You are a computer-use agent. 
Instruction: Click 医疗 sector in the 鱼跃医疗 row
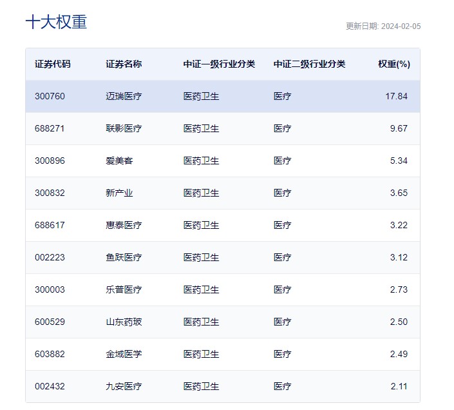click(282, 257)
